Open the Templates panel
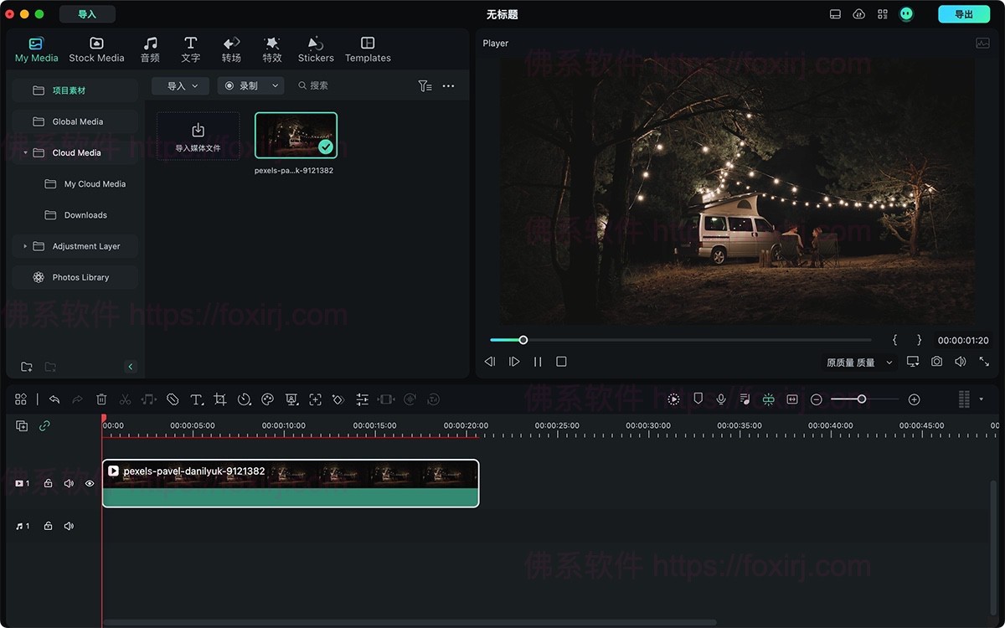This screenshot has width=1005, height=628. 368,49
